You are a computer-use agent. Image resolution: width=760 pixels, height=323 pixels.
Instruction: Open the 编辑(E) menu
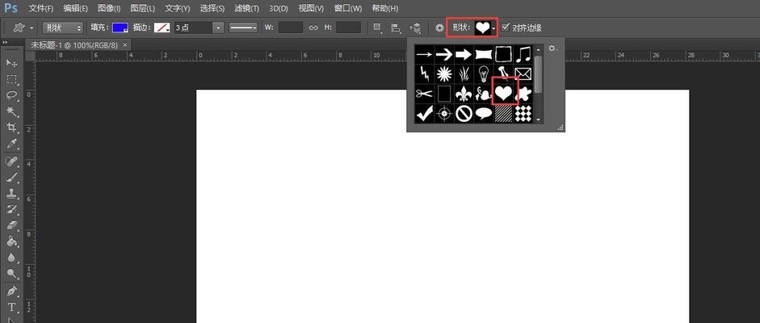(x=75, y=8)
